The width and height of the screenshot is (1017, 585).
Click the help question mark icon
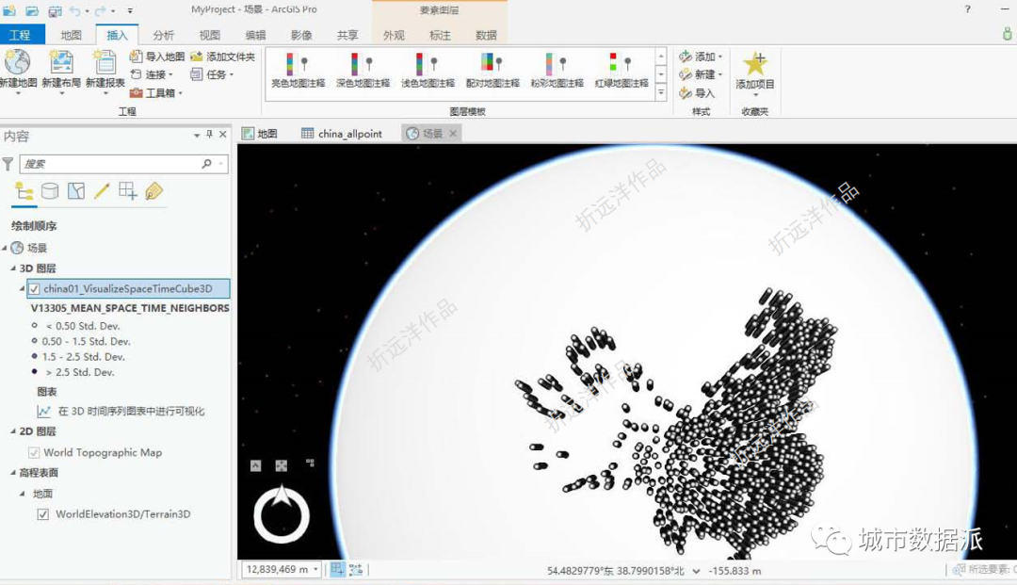click(x=968, y=9)
